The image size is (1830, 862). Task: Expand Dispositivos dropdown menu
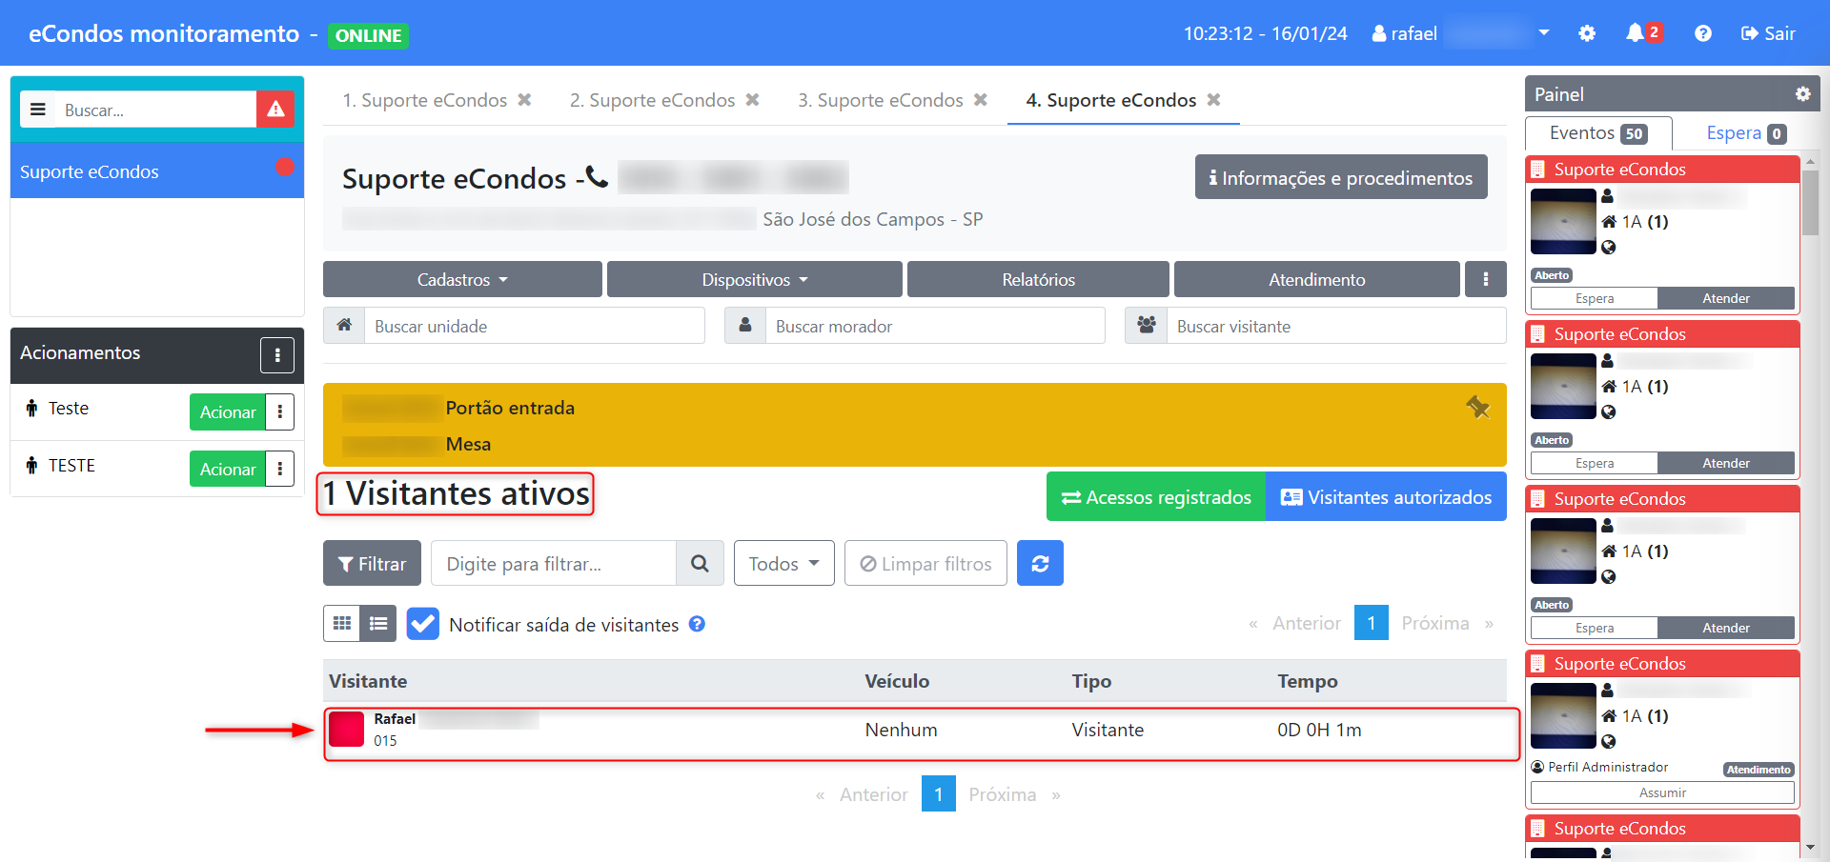click(x=754, y=279)
